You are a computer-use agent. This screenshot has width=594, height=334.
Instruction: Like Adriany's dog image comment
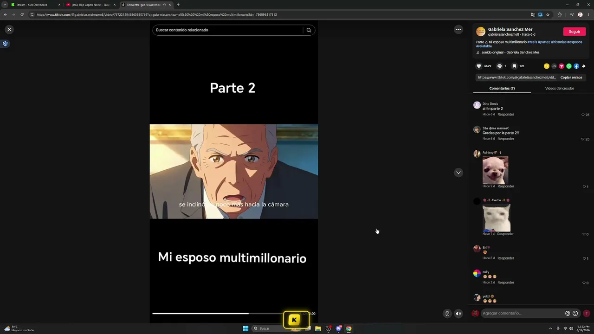[584, 186]
